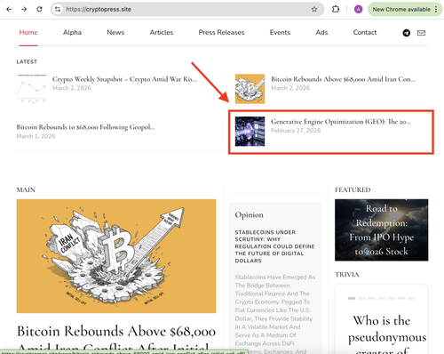
Task: Open Bitcoin Rebounds to $68,000 Following Geopol... link
Action: point(85,127)
